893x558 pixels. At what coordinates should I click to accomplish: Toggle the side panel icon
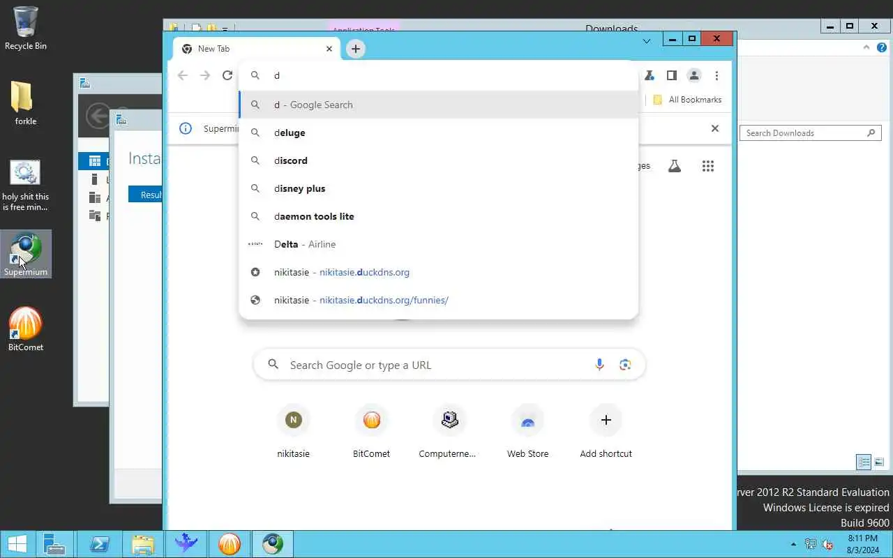coord(672,75)
